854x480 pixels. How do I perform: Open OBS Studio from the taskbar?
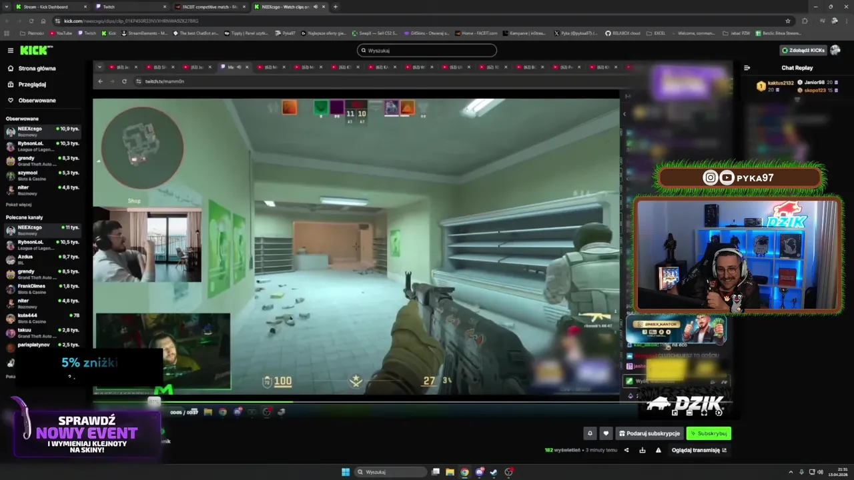coord(508,472)
